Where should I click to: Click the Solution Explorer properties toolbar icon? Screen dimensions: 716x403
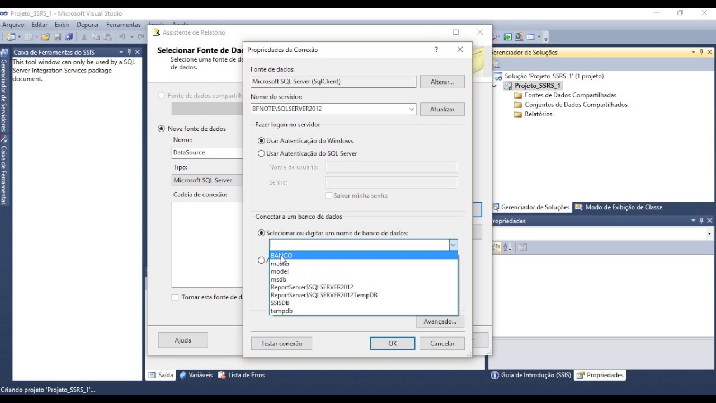(x=496, y=64)
